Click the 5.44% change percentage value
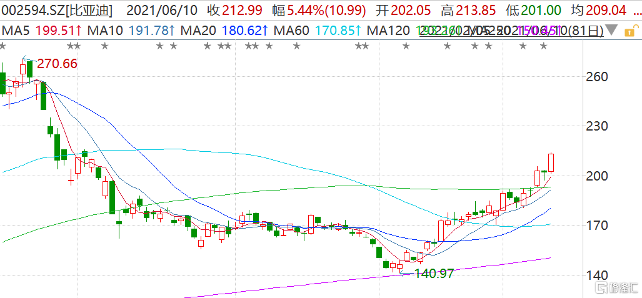The image size is (642, 298). click(x=304, y=11)
